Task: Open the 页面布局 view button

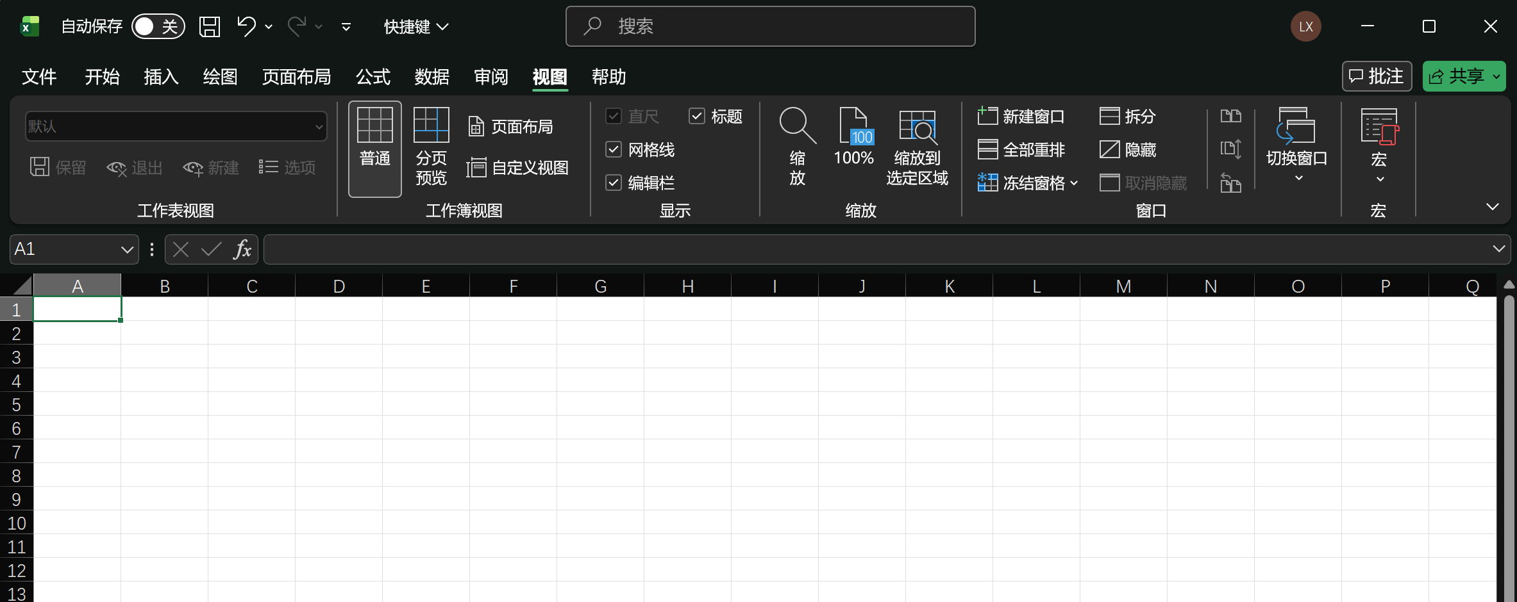Action: (510, 127)
